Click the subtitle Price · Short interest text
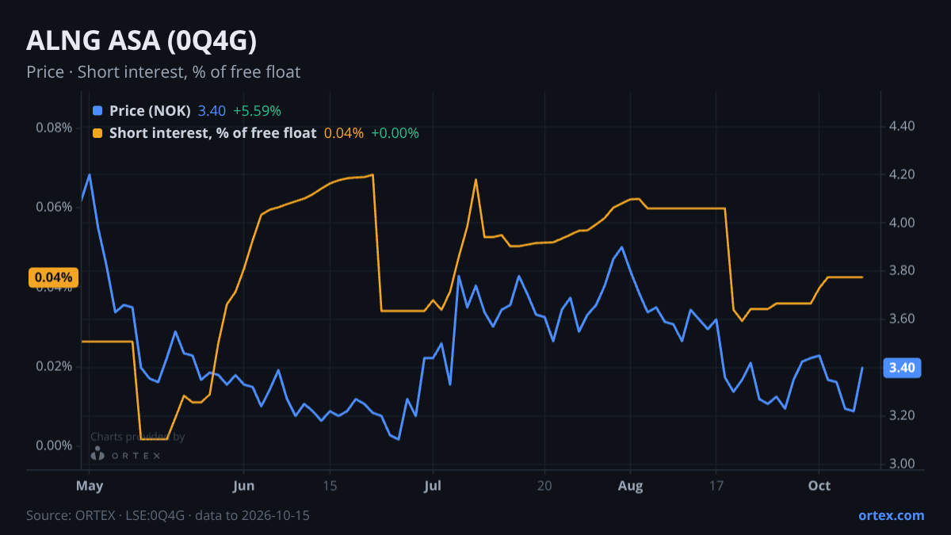 pyautogui.click(x=163, y=72)
